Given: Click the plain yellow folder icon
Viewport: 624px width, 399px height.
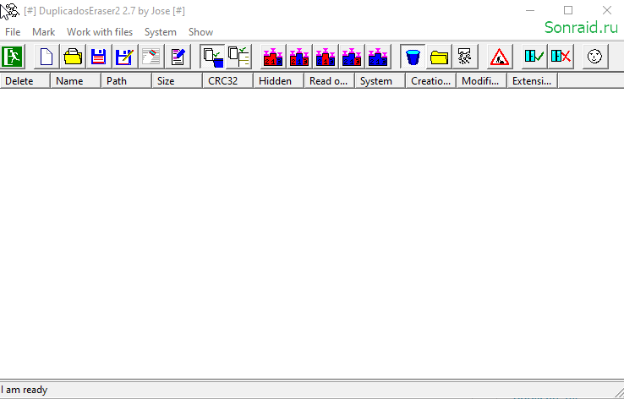Looking at the screenshot, I should point(439,57).
